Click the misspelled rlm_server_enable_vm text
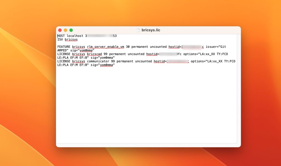 [105, 47]
